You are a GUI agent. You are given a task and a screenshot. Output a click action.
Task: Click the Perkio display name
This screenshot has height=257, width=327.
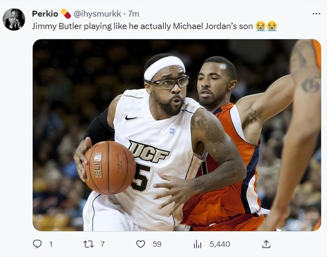45,13
